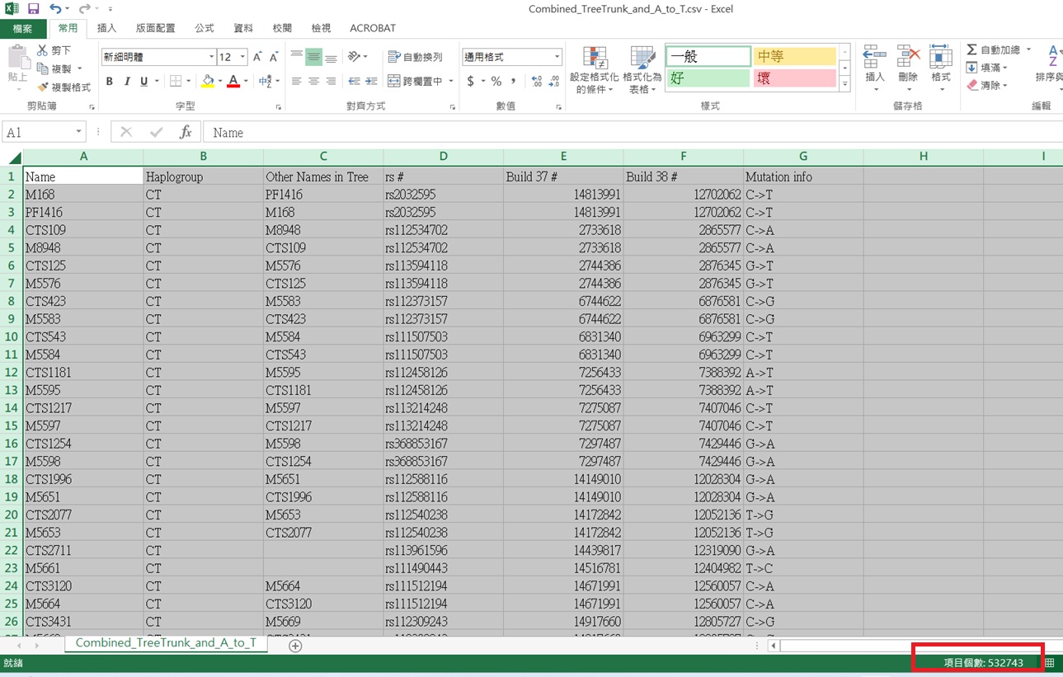This screenshot has width=1063, height=677.
Task: Toggle bottom vertical alignment
Action: [x=331, y=57]
